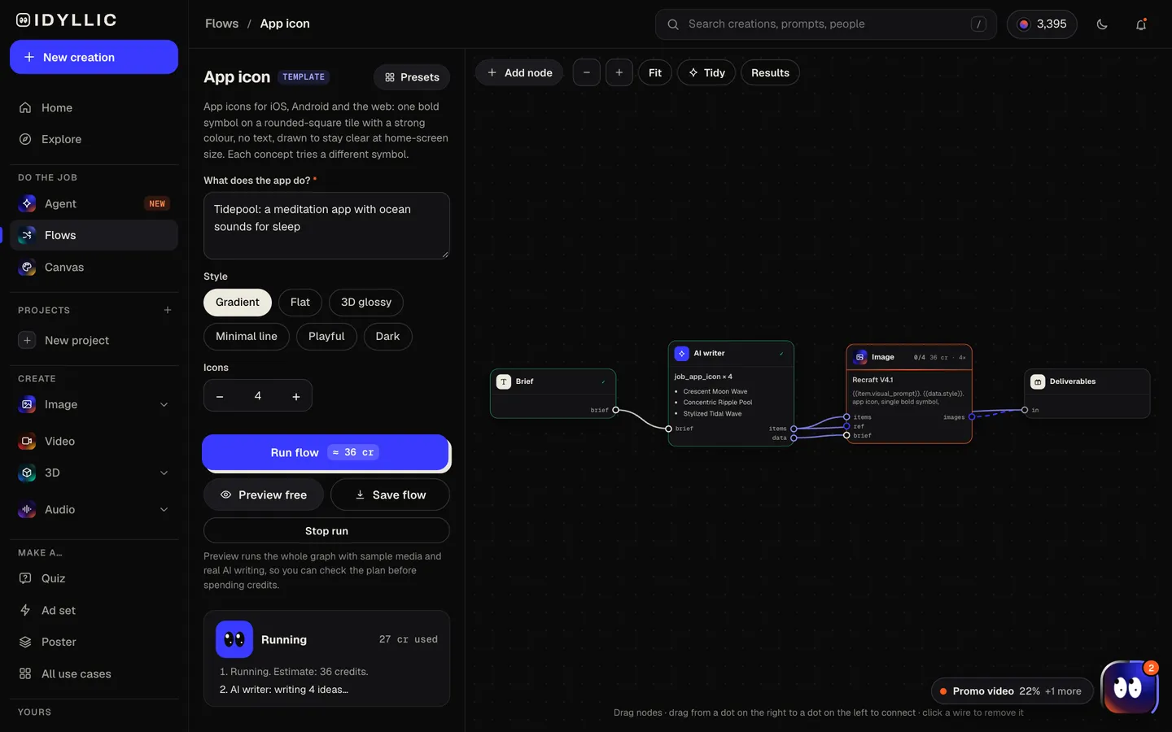Select the Gradient style

(x=238, y=303)
